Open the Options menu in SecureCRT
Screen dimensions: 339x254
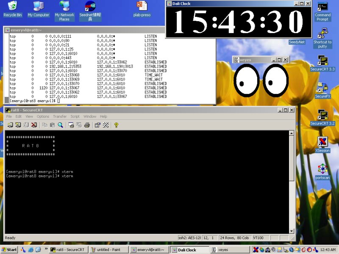[x=43, y=116]
